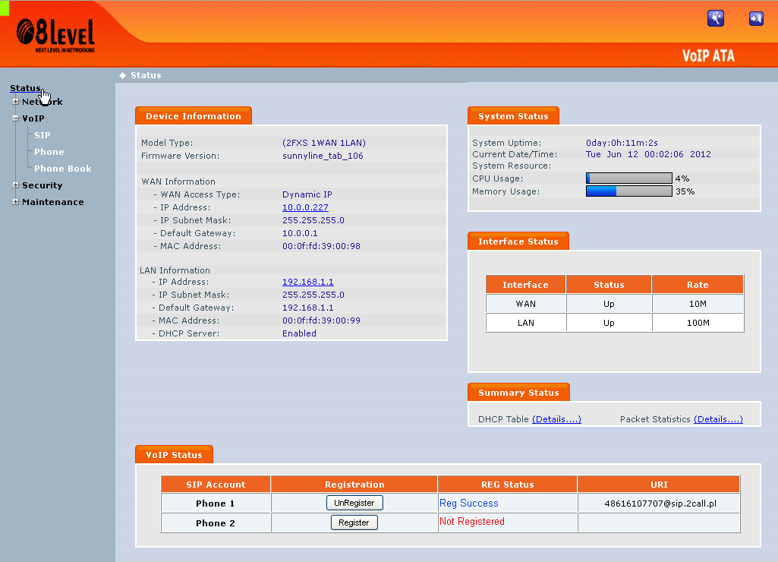
Task: Click the Memory Usage progress bar
Action: (628, 191)
